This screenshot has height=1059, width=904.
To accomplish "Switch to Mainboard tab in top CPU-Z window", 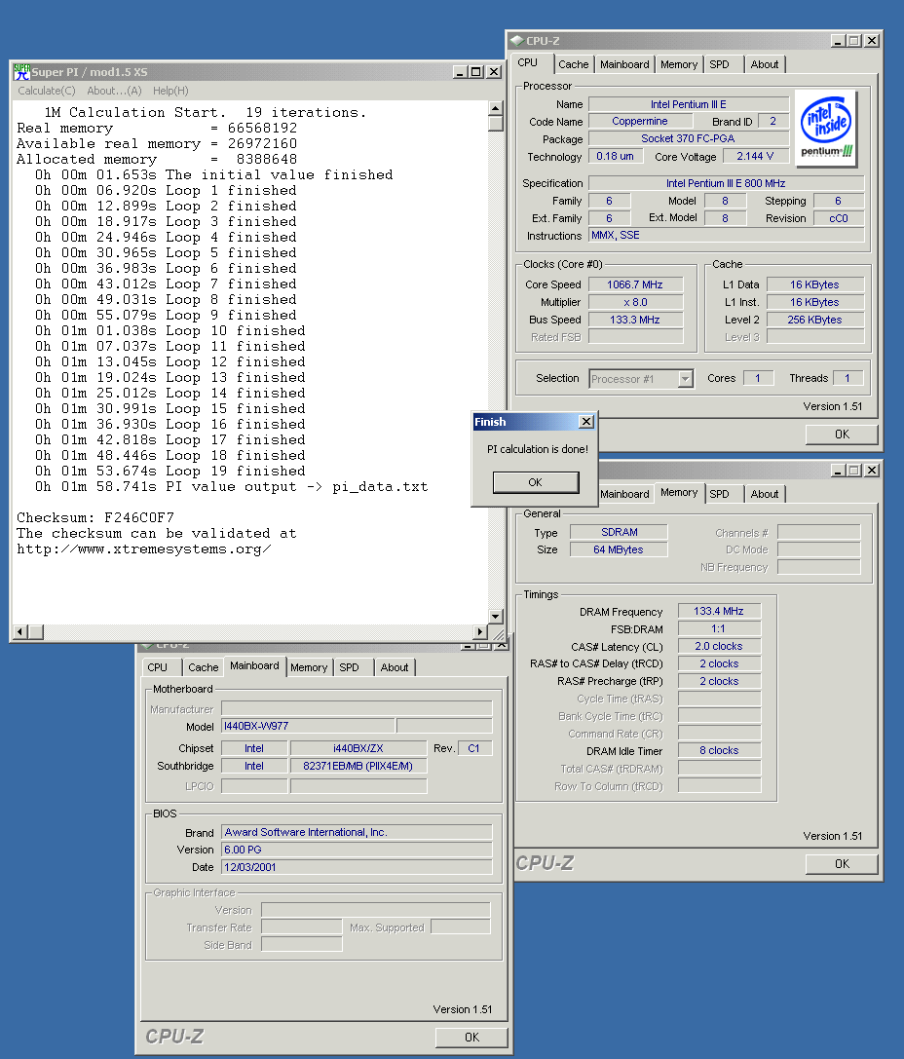I will 624,64.
